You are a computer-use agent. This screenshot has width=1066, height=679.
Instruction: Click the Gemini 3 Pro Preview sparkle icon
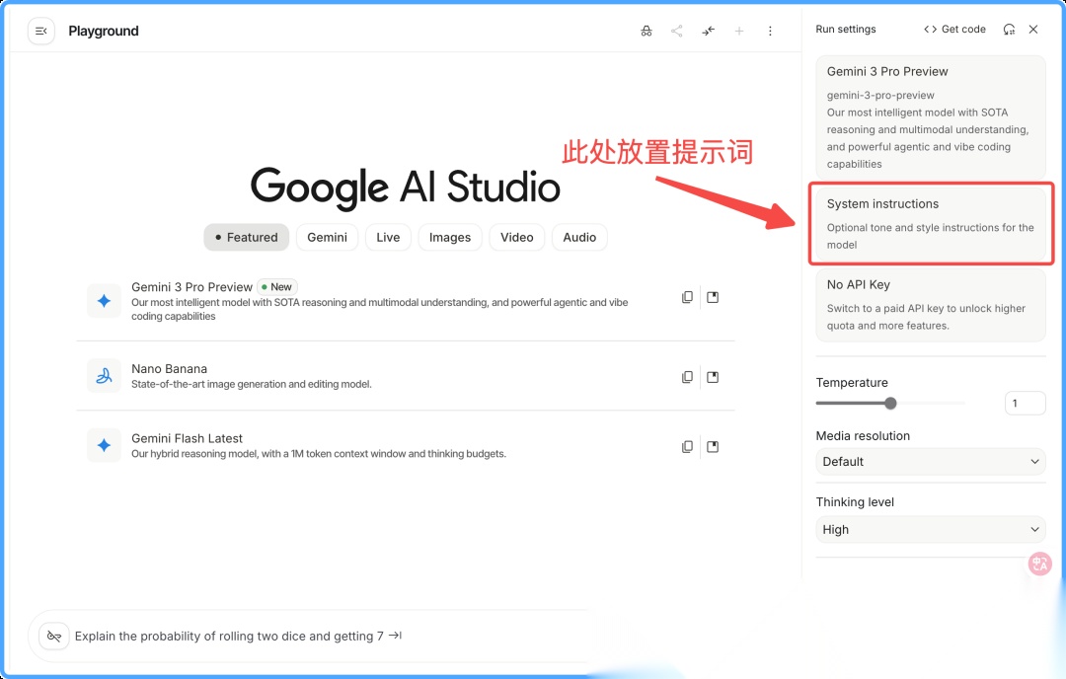(x=104, y=300)
